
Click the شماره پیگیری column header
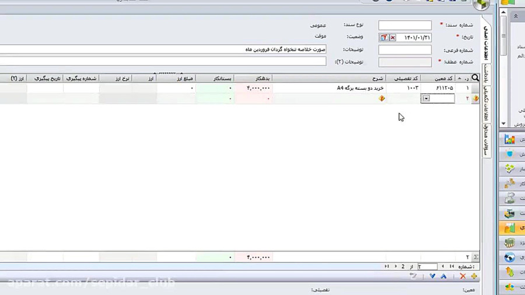coord(81,78)
